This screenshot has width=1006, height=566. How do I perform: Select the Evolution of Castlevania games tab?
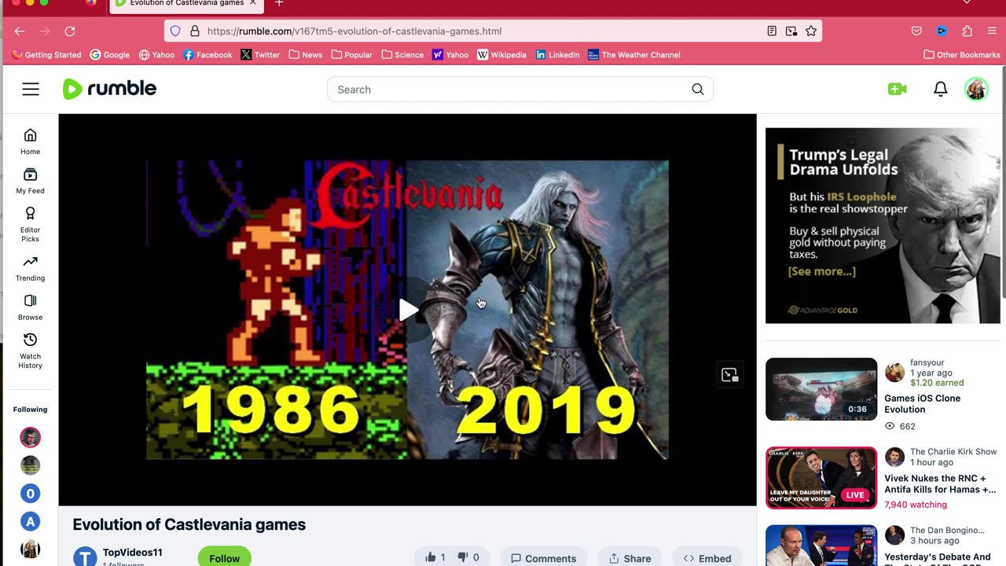tap(187, 4)
